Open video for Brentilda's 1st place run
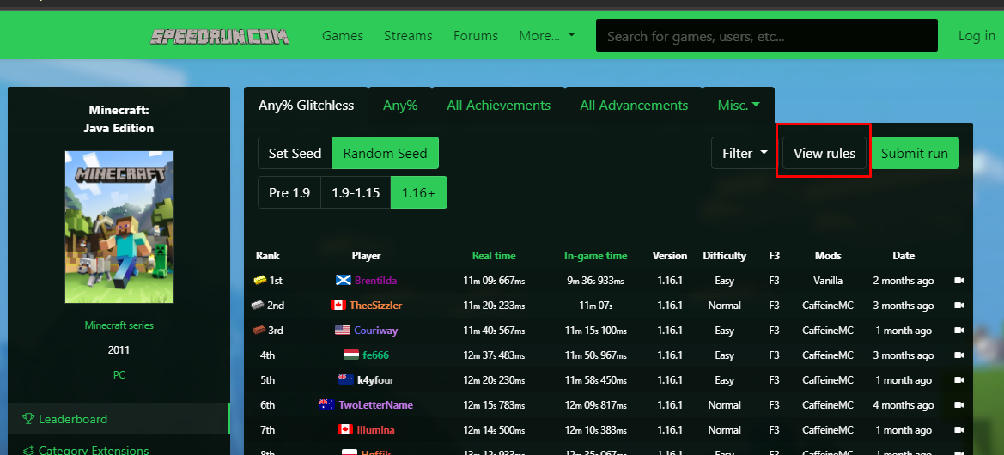Viewport: 1004px width, 455px height. click(958, 280)
